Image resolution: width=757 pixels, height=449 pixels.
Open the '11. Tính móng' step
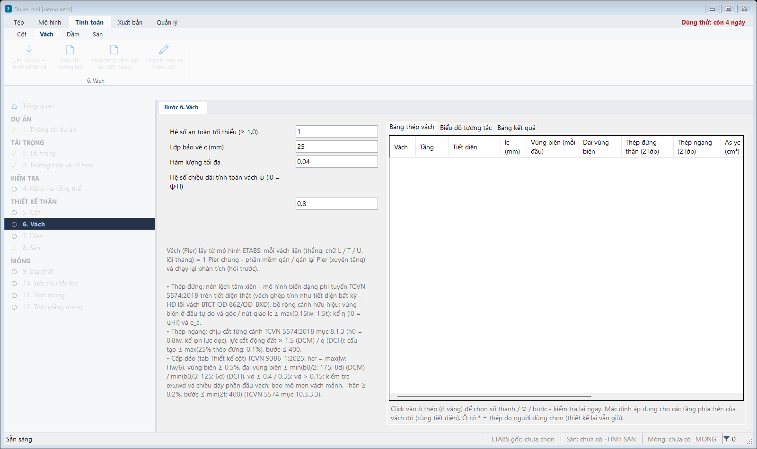click(x=44, y=295)
